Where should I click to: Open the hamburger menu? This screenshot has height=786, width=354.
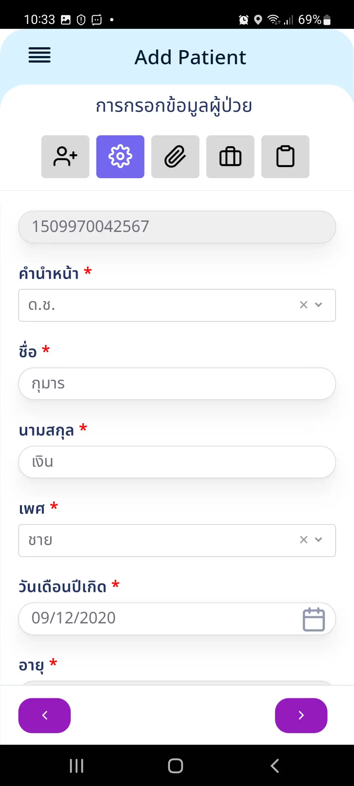[39, 55]
